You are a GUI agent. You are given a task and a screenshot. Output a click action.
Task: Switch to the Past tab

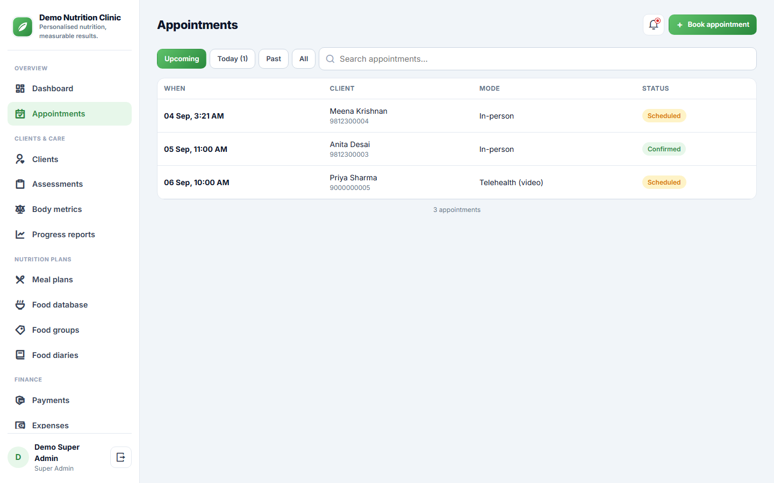(x=274, y=59)
